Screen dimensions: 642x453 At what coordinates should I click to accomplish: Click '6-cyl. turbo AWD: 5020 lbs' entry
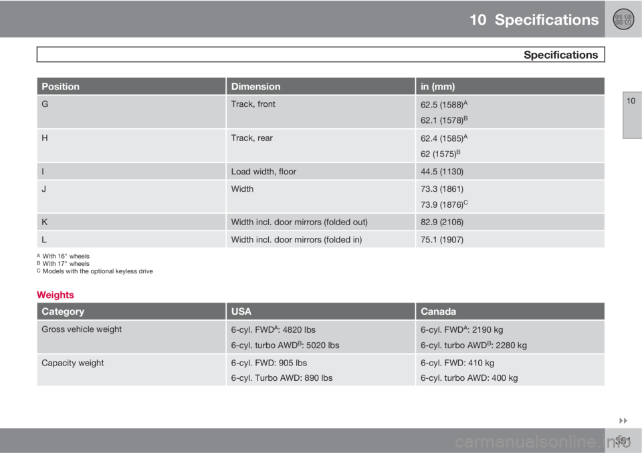pos(285,345)
